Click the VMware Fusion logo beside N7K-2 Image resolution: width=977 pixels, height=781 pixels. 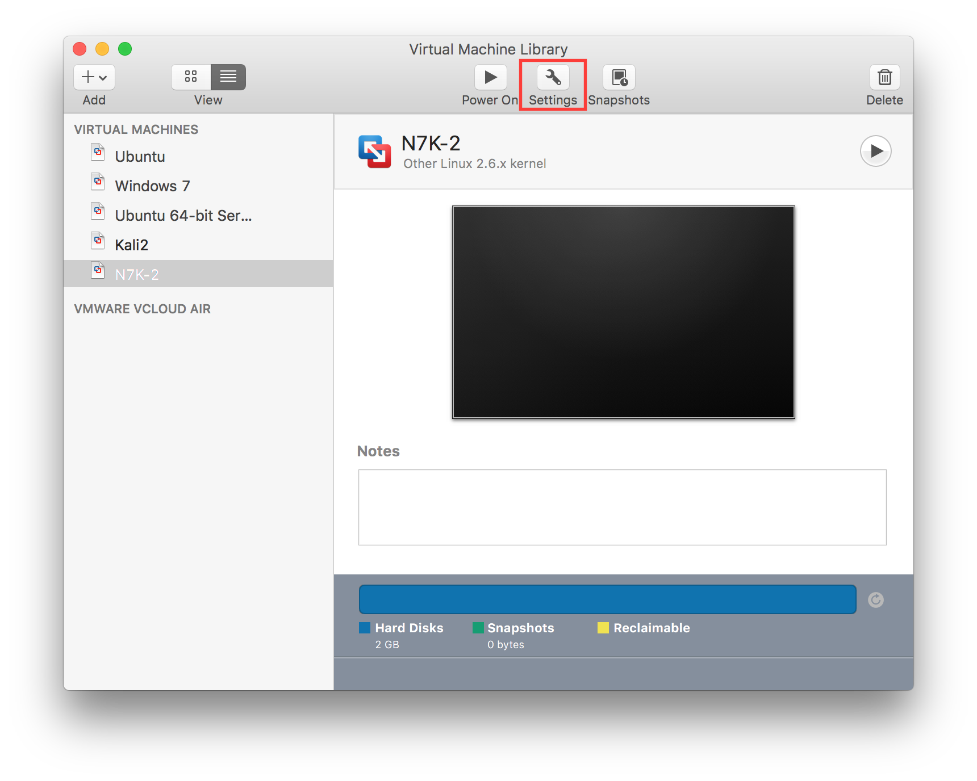tap(375, 152)
